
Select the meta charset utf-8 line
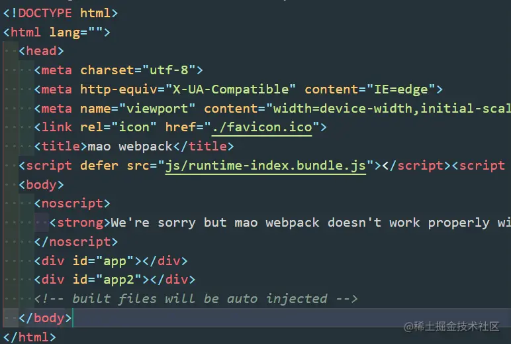118,70
